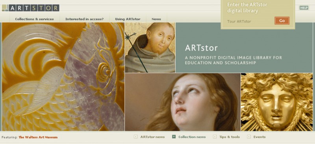The width and height of the screenshot is (315, 144).
Task: Click arrow icon beside ARTstor news
Action: (136, 137)
